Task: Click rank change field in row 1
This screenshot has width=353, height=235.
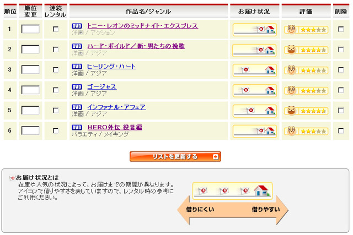Action: click(30, 29)
